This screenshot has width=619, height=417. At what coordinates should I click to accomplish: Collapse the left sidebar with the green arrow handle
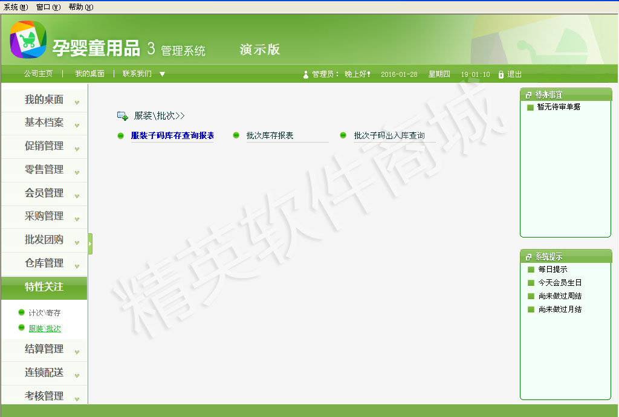tap(90, 244)
